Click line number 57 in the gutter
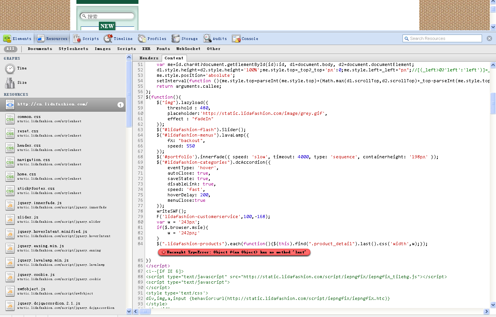 point(140,97)
